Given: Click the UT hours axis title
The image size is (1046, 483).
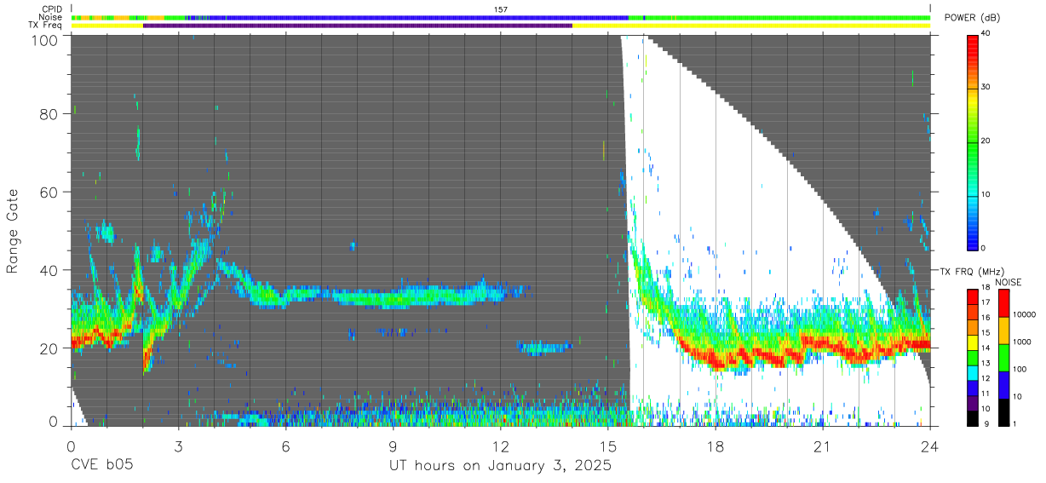Looking at the screenshot, I should [500, 466].
